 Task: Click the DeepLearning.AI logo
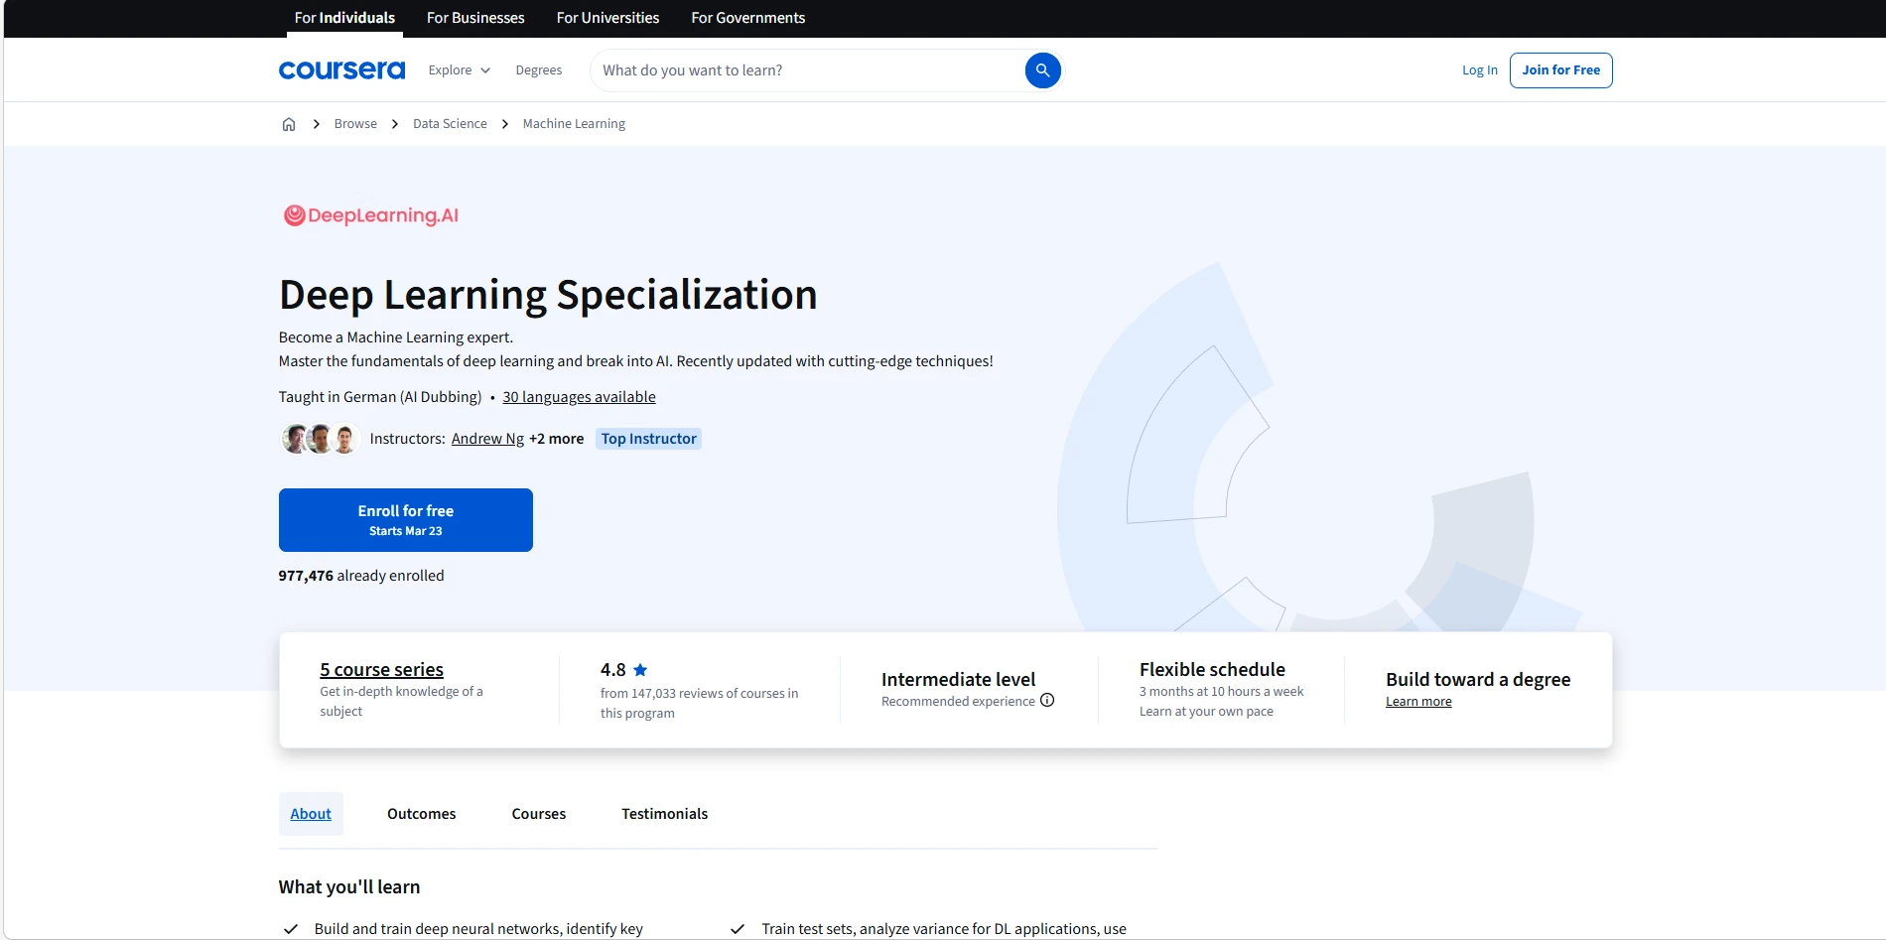point(370,214)
